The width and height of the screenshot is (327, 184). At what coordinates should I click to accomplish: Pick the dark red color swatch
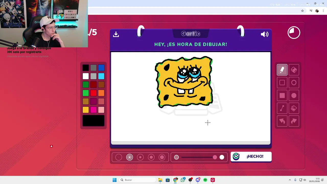click(x=94, y=85)
